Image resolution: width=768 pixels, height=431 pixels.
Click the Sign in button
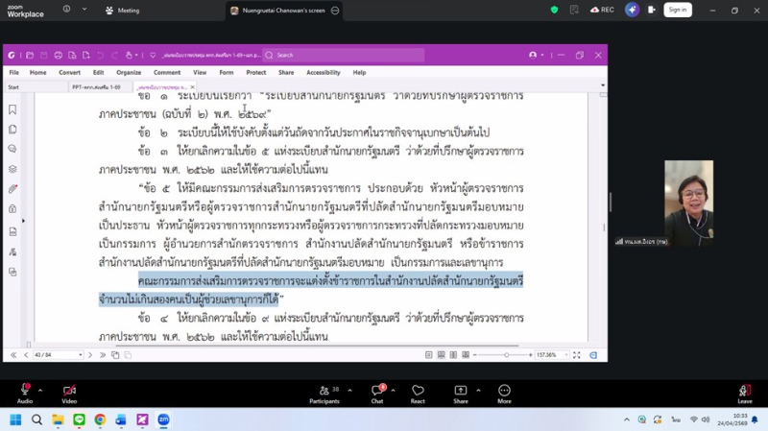[677, 10]
